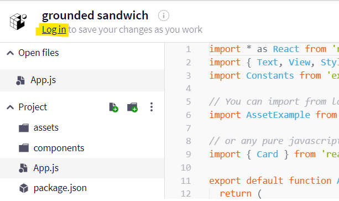Screen dimensions: 339x201
Task: Click line number 11 in the gutter
Action: pyautogui.click(x=186, y=181)
